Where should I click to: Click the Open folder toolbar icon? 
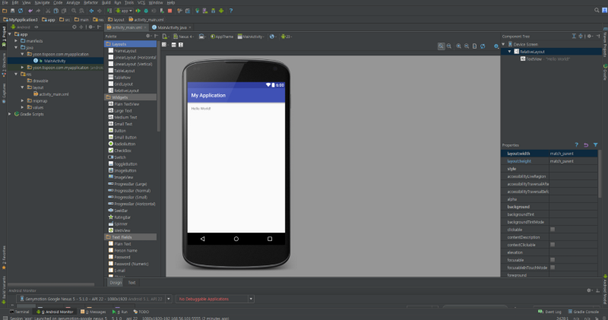(x=5, y=11)
